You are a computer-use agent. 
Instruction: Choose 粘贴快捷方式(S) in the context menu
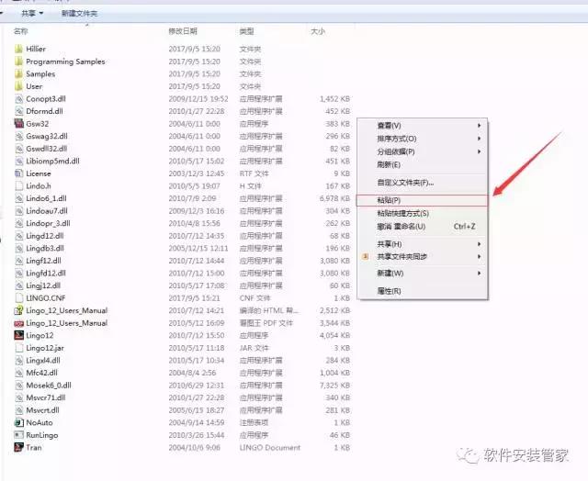pos(422,214)
